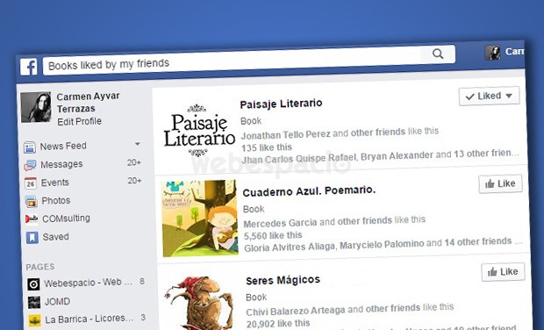This screenshot has height=330, width=544.
Task: Open the Seres Mágicos cover thumbnail
Action: (199, 303)
